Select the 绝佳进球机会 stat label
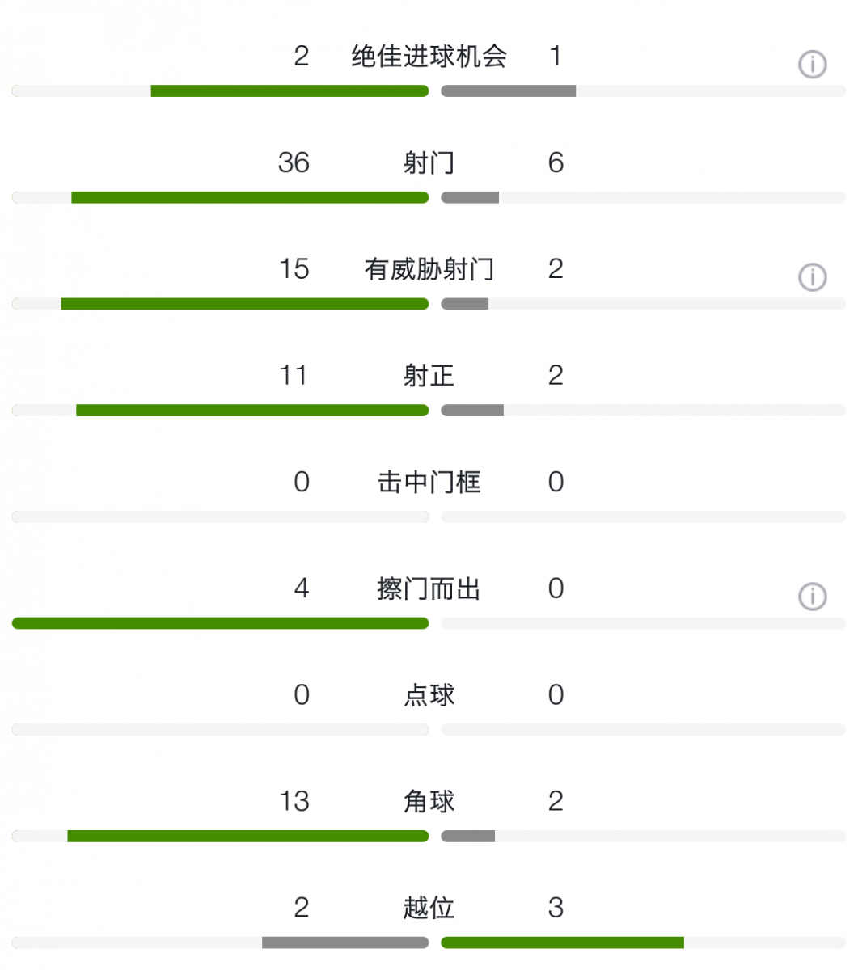Image resolution: width=858 pixels, height=970 pixels. point(429,56)
